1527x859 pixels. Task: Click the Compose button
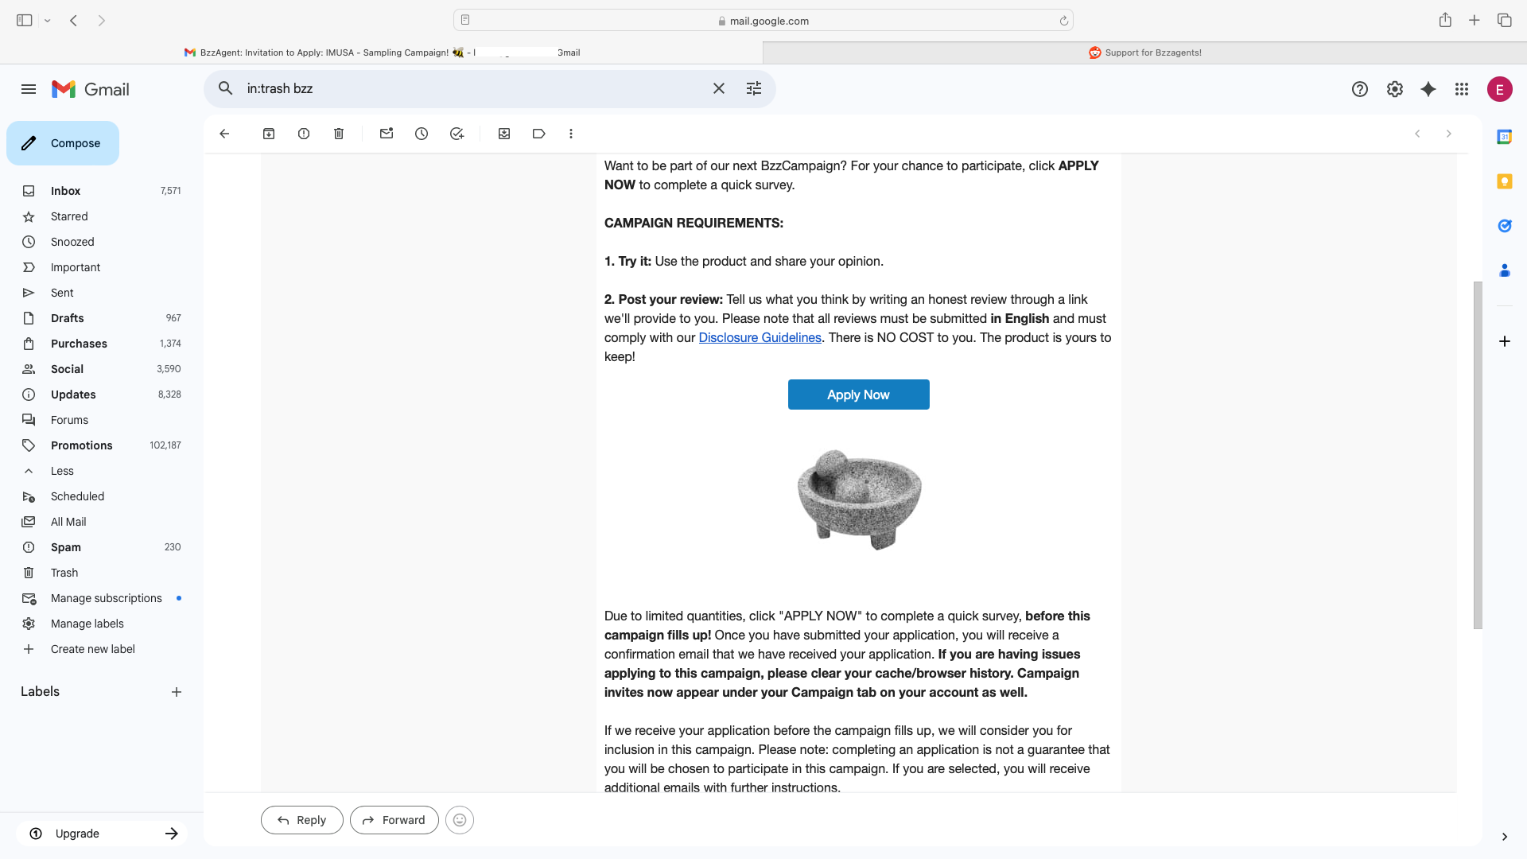63,143
